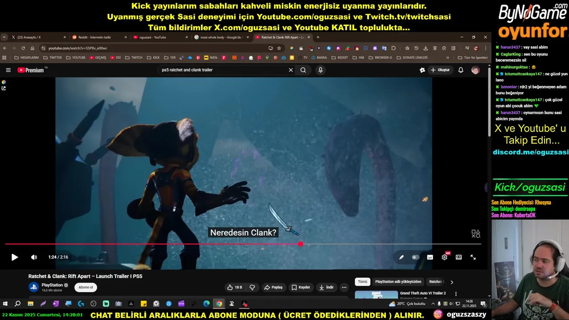Viewport: 569px width, 320px height.
Task: Open the Chrome apps grid shortcut
Action: (x=4, y=58)
